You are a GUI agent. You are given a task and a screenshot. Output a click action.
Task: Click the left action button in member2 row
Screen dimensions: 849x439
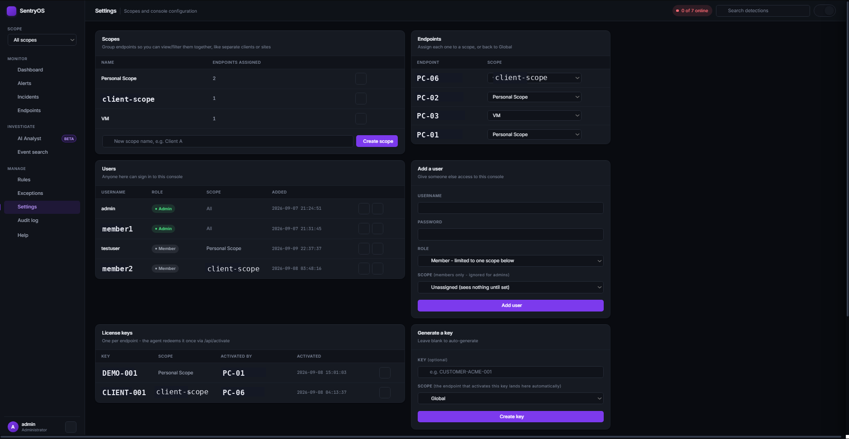pyautogui.click(x=364, y=269)
